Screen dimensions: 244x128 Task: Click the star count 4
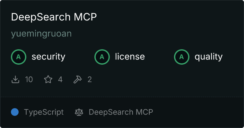coord(60,79)
